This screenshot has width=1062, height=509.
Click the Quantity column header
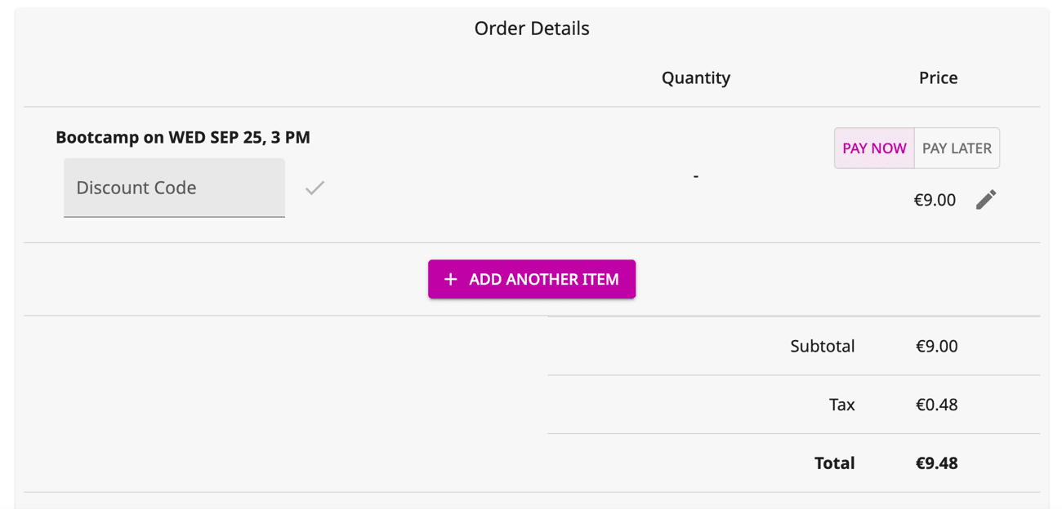click(696, 78)
